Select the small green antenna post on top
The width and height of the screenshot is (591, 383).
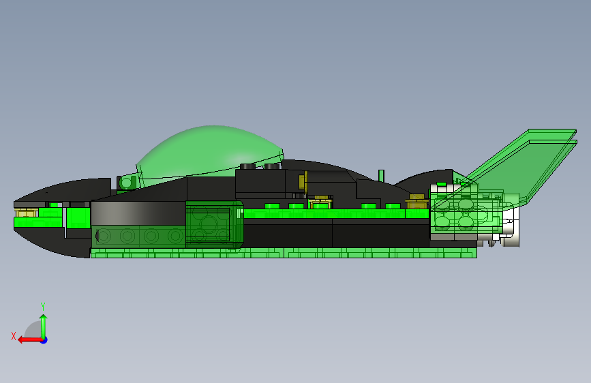click(x=381, y=176)
